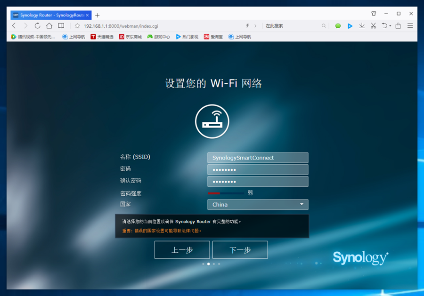Bookmark page with the star icon
Viewport: 424px width, 296px height.
tap(78, 26)
